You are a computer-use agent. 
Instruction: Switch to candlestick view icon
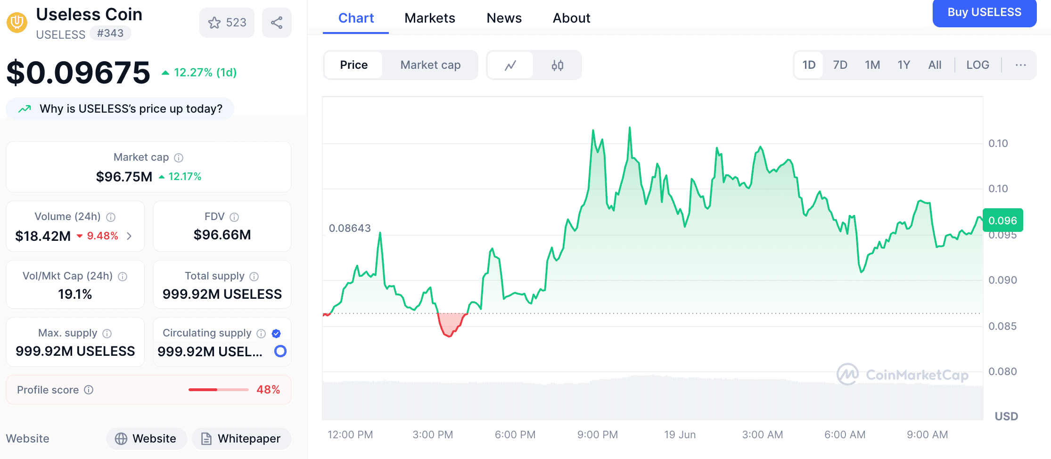coord(557,65)
